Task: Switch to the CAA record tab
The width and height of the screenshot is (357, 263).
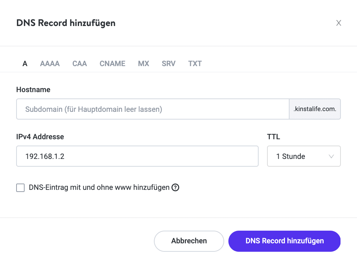Action: tap(80, 64)
